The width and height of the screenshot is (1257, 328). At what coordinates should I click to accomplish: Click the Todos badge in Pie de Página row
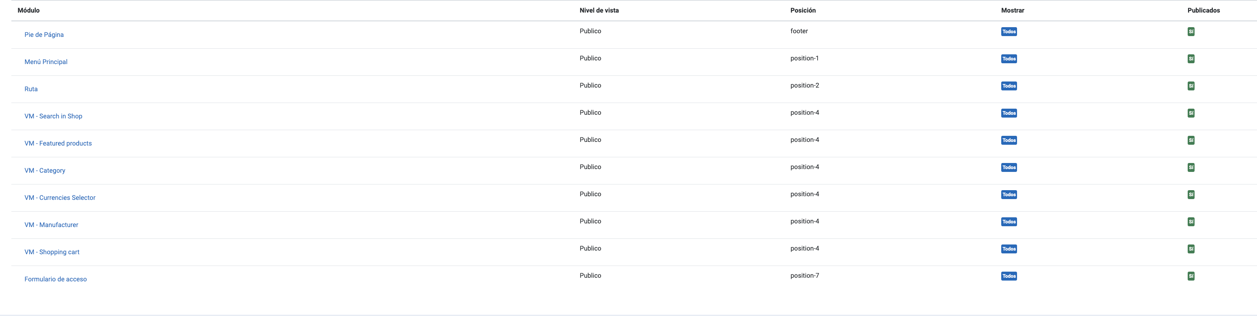tap(1009, 32)
